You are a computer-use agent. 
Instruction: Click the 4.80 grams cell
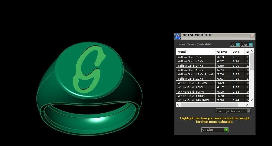[x=223, y=66]
